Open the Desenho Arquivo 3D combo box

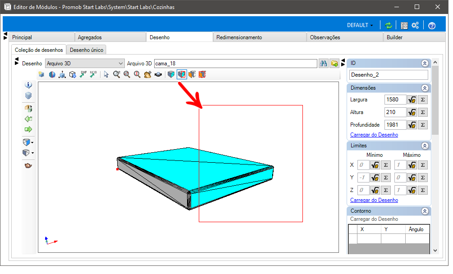point(85,64)
